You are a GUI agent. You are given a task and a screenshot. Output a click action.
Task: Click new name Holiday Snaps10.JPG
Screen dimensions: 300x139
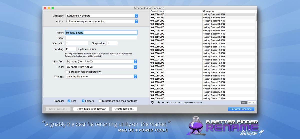point(214,44)
